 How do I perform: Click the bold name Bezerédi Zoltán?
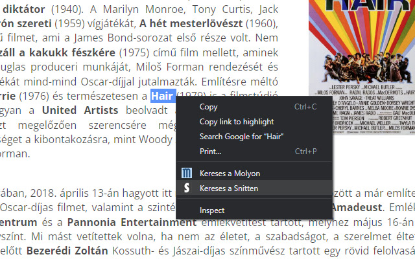tap(67, 251)
